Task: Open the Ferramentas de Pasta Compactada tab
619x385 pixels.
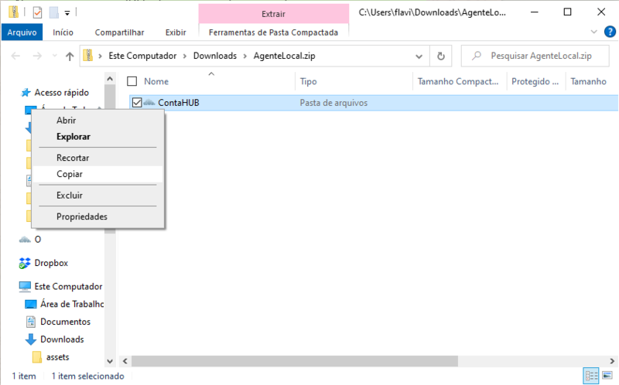Action: click(x=273, y=32)
